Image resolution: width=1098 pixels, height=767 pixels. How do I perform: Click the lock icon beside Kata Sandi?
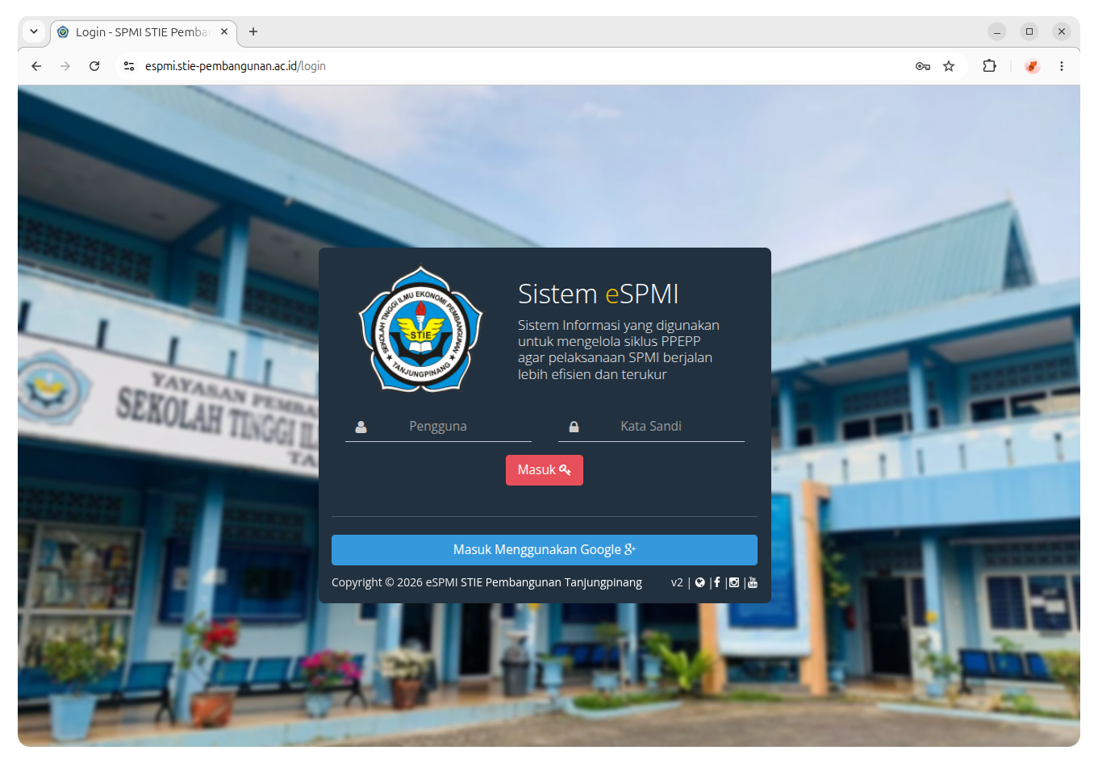point(574,427)
